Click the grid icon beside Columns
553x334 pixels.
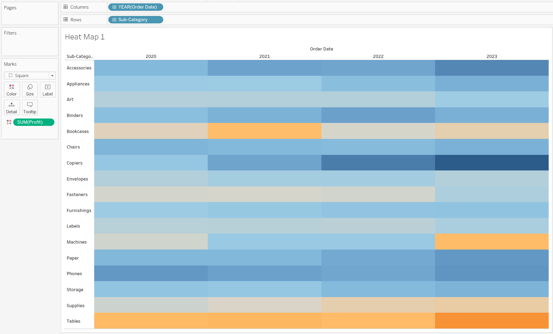(65, 7)
